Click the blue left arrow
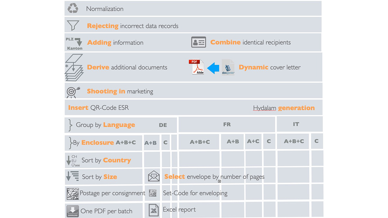Image resolution: width=388 pixels, height=218 pixels. tap(213, 68)
